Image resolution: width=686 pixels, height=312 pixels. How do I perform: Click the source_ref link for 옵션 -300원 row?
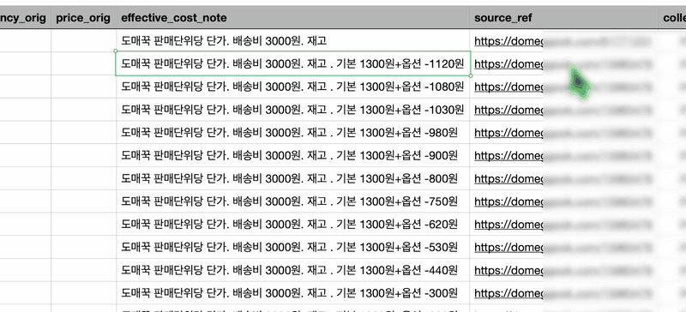coord(563,293)
